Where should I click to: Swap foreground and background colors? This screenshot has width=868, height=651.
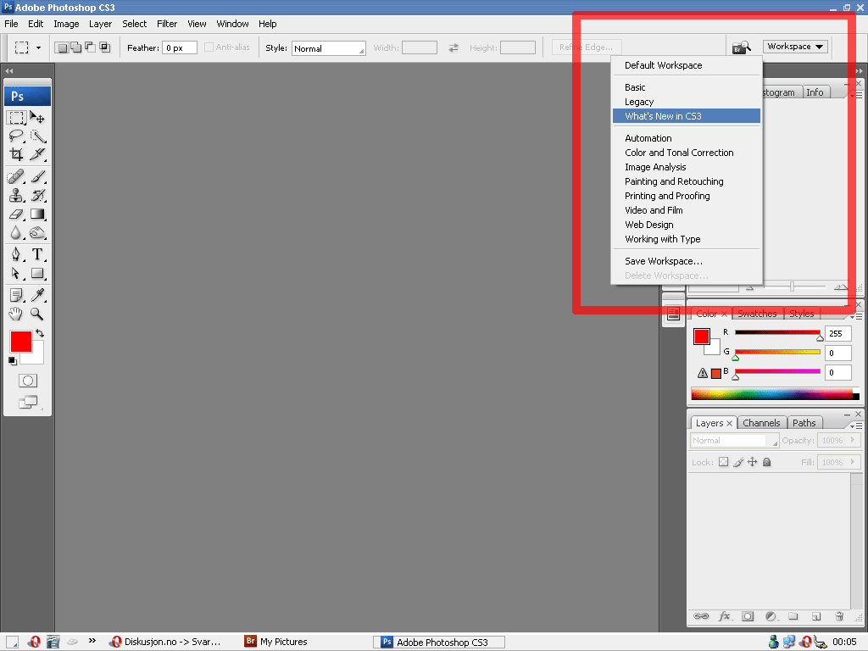tap(40, 333)
